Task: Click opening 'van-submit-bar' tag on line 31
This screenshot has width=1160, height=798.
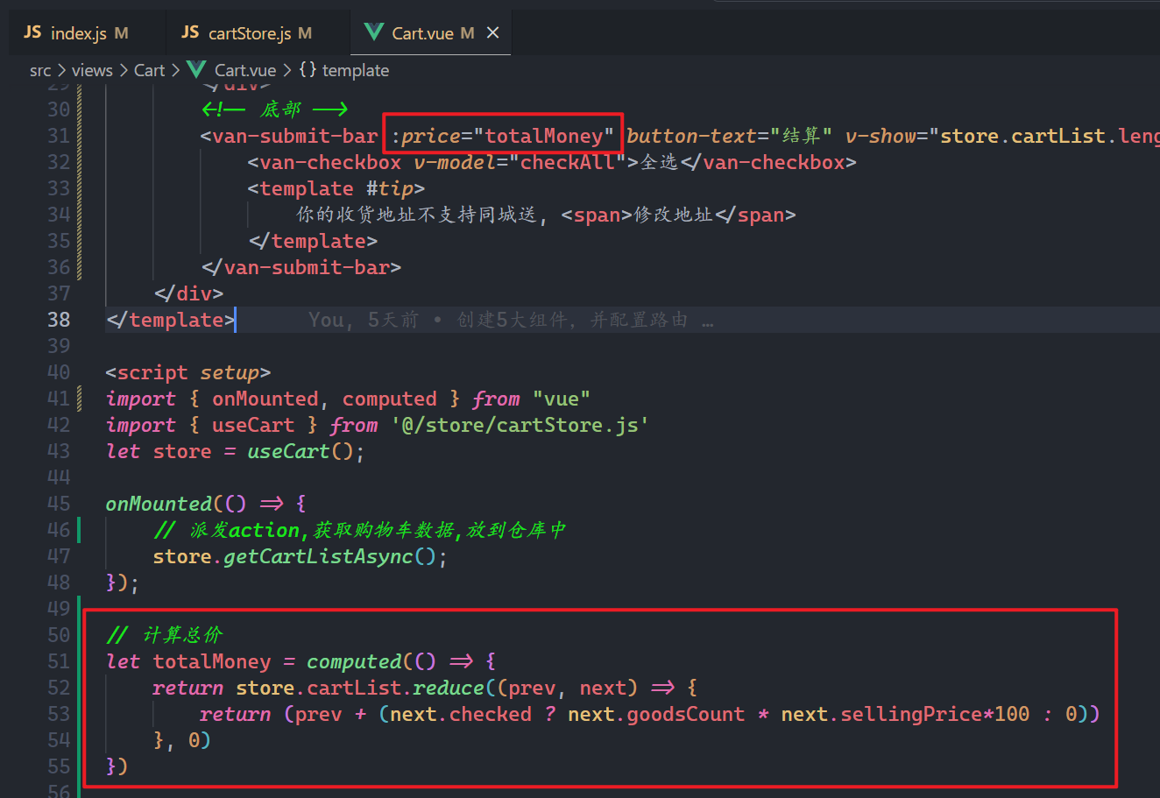Action: 295,136
